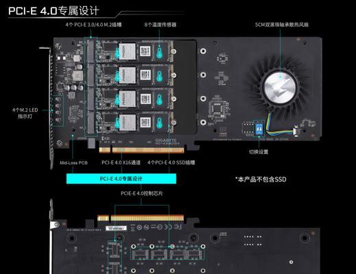Click the gold PCI-E connector on the upper card
This screenshot has width=356, height=274.
click(x=142, y=150)
